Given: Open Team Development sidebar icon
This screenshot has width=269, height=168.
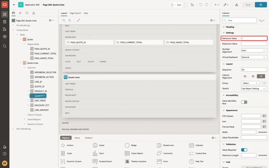Looking at the screenshot, I should point(5,29).
